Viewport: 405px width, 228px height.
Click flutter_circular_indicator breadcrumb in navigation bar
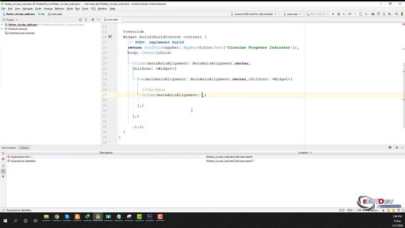tap(19, 14)
